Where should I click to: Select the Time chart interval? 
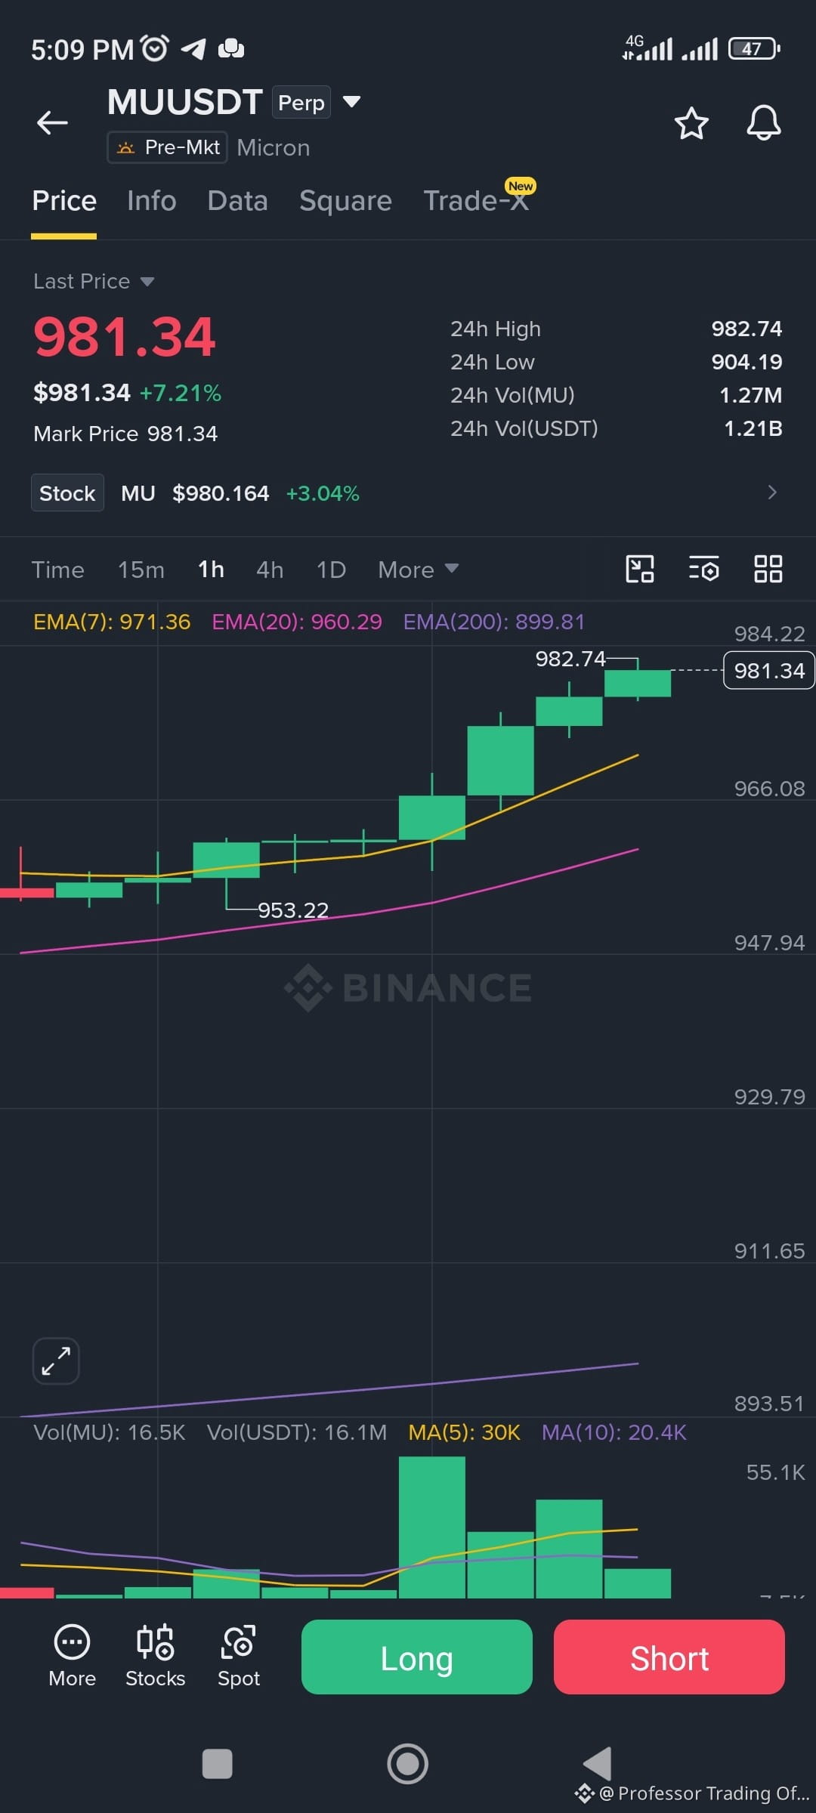[58, 570]
